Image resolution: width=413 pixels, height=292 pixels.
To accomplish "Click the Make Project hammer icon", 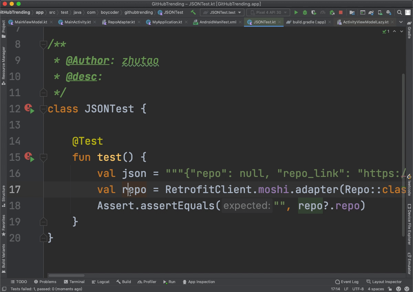I will click(193, 12).
